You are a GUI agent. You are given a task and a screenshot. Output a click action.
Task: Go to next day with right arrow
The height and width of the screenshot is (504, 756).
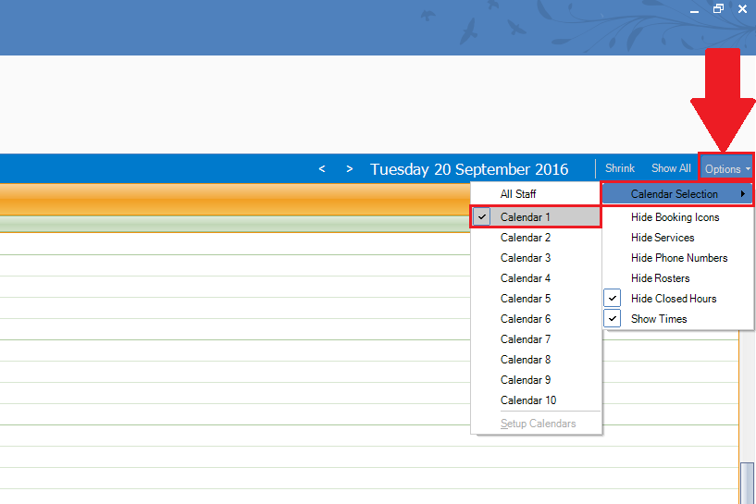tap(349, 169)
